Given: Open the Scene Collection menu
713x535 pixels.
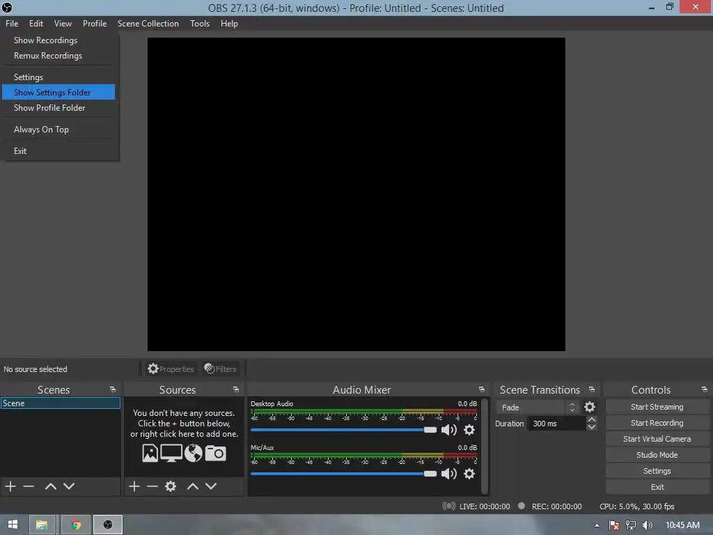Looking at the screenshot, I should coord(148,24).
